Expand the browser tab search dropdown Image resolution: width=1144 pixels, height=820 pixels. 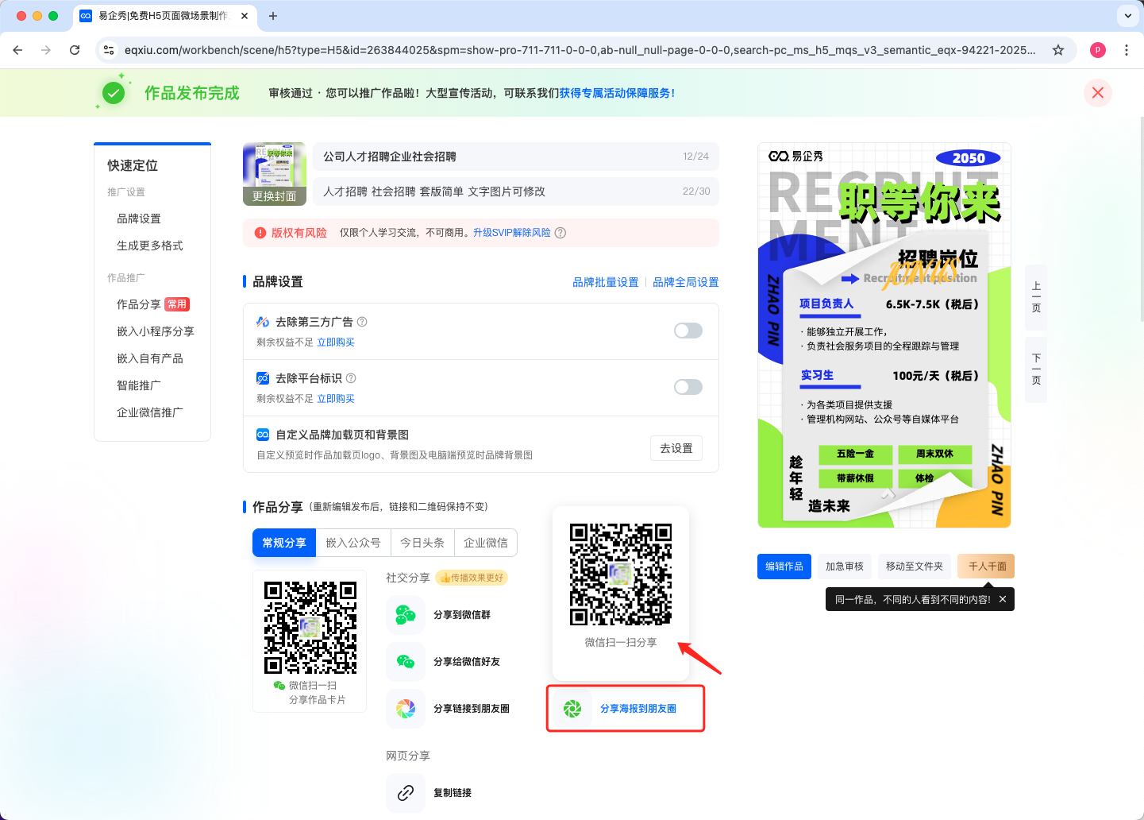1127,16
